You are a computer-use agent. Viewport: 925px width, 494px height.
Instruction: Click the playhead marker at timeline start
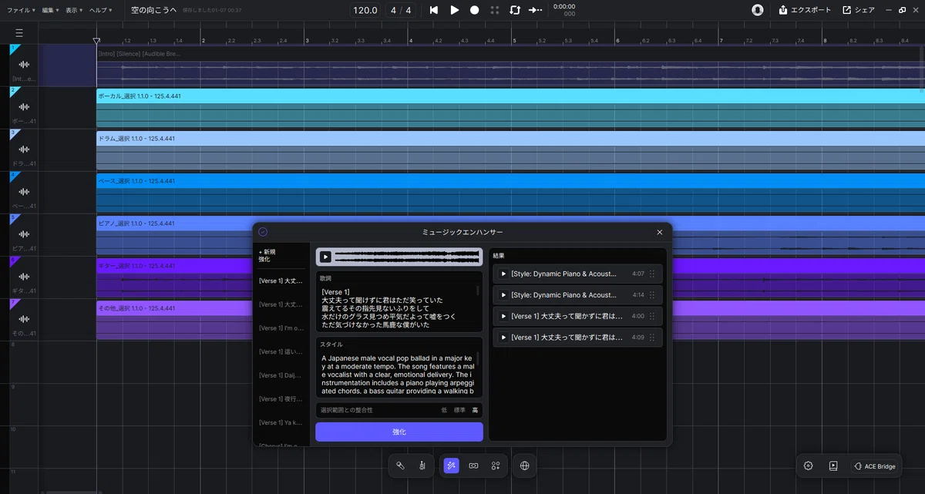tap(96, 41)
